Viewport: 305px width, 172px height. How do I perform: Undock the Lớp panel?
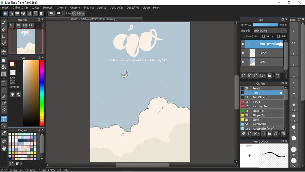pyautogui.click(x=283, y=19)
